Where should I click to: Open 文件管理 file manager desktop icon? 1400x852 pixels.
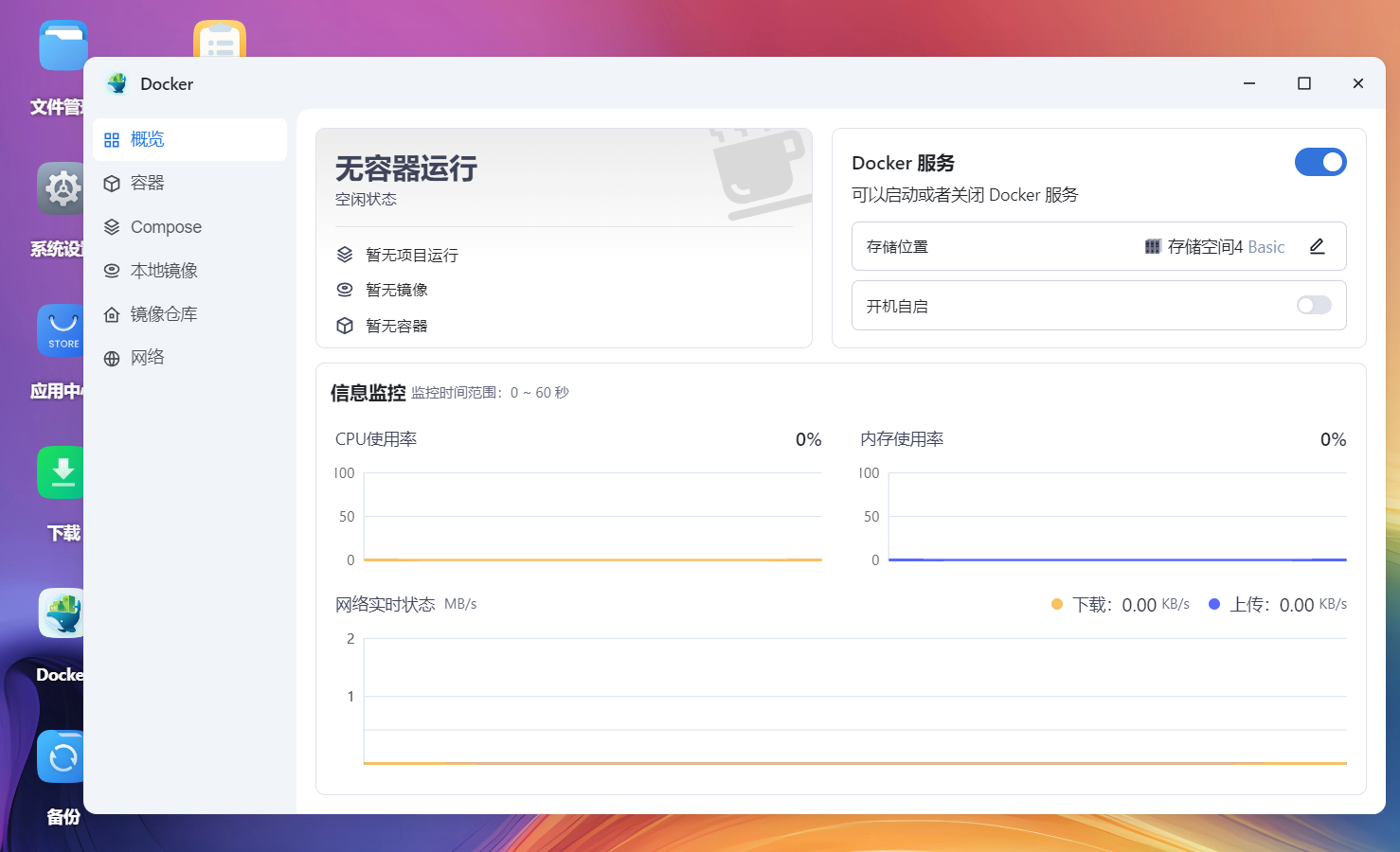click(x=63, y=45)
